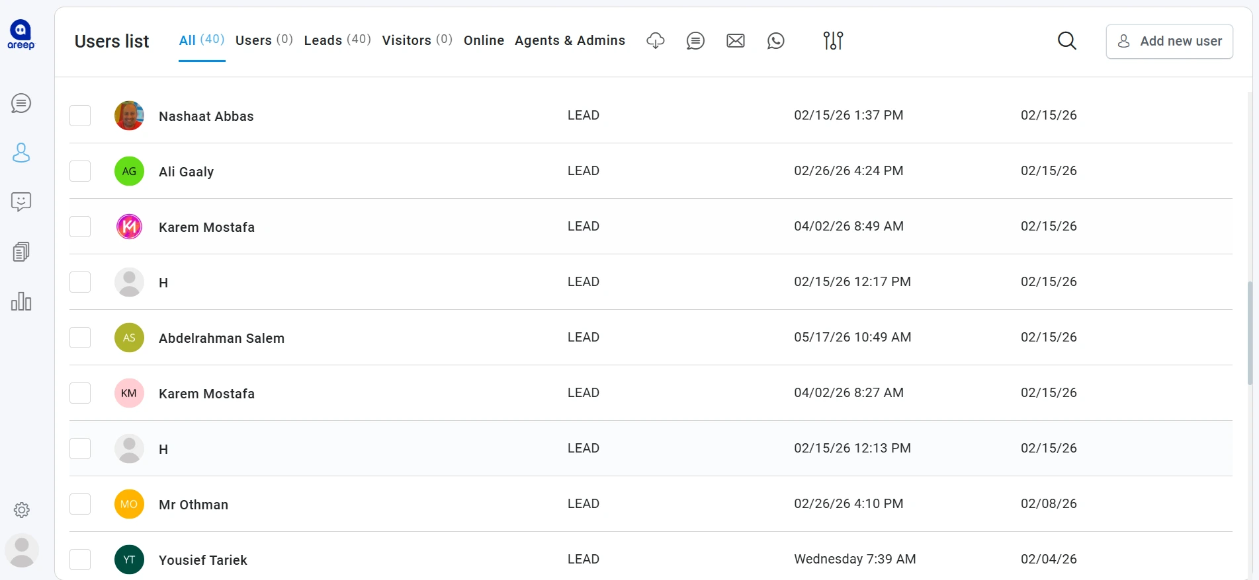Click the chat message icon in header
Screen dimensions: 1259x580
click(695, 41)
